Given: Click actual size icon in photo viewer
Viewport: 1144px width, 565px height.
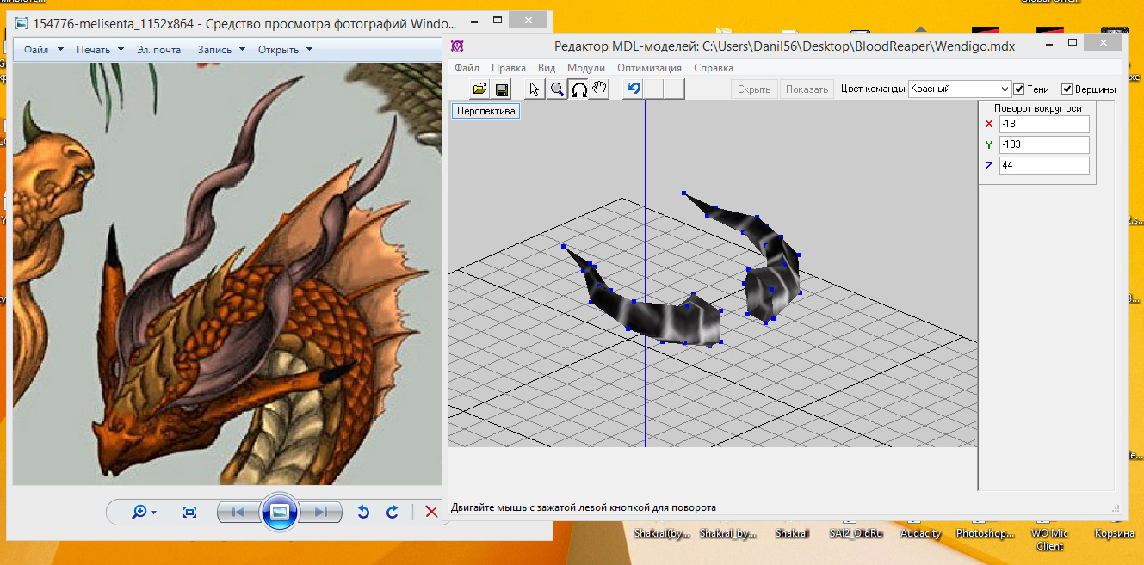Looking at the screenshot, I should (190, 512).
